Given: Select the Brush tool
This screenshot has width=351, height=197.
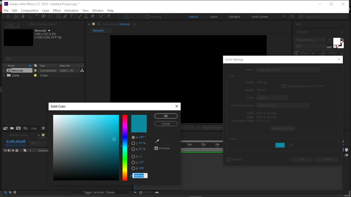Looking at the screenshot, I should tap(80, 16).
